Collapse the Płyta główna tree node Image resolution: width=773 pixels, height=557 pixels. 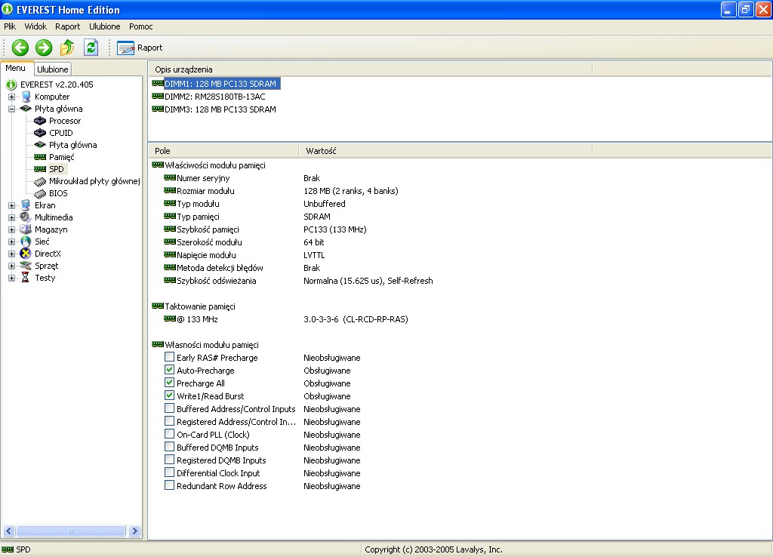click(11, 109)
